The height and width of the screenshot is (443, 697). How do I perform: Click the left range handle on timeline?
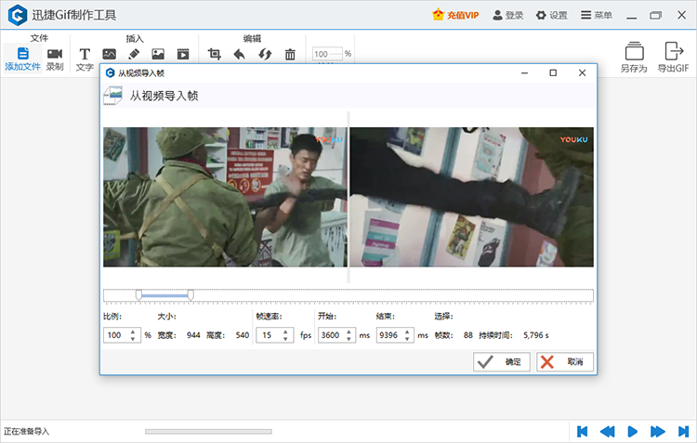(138, 295)
